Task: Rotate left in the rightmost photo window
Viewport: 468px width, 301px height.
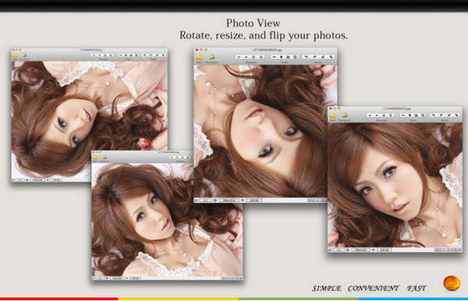Action: click(x=433, y=115)
